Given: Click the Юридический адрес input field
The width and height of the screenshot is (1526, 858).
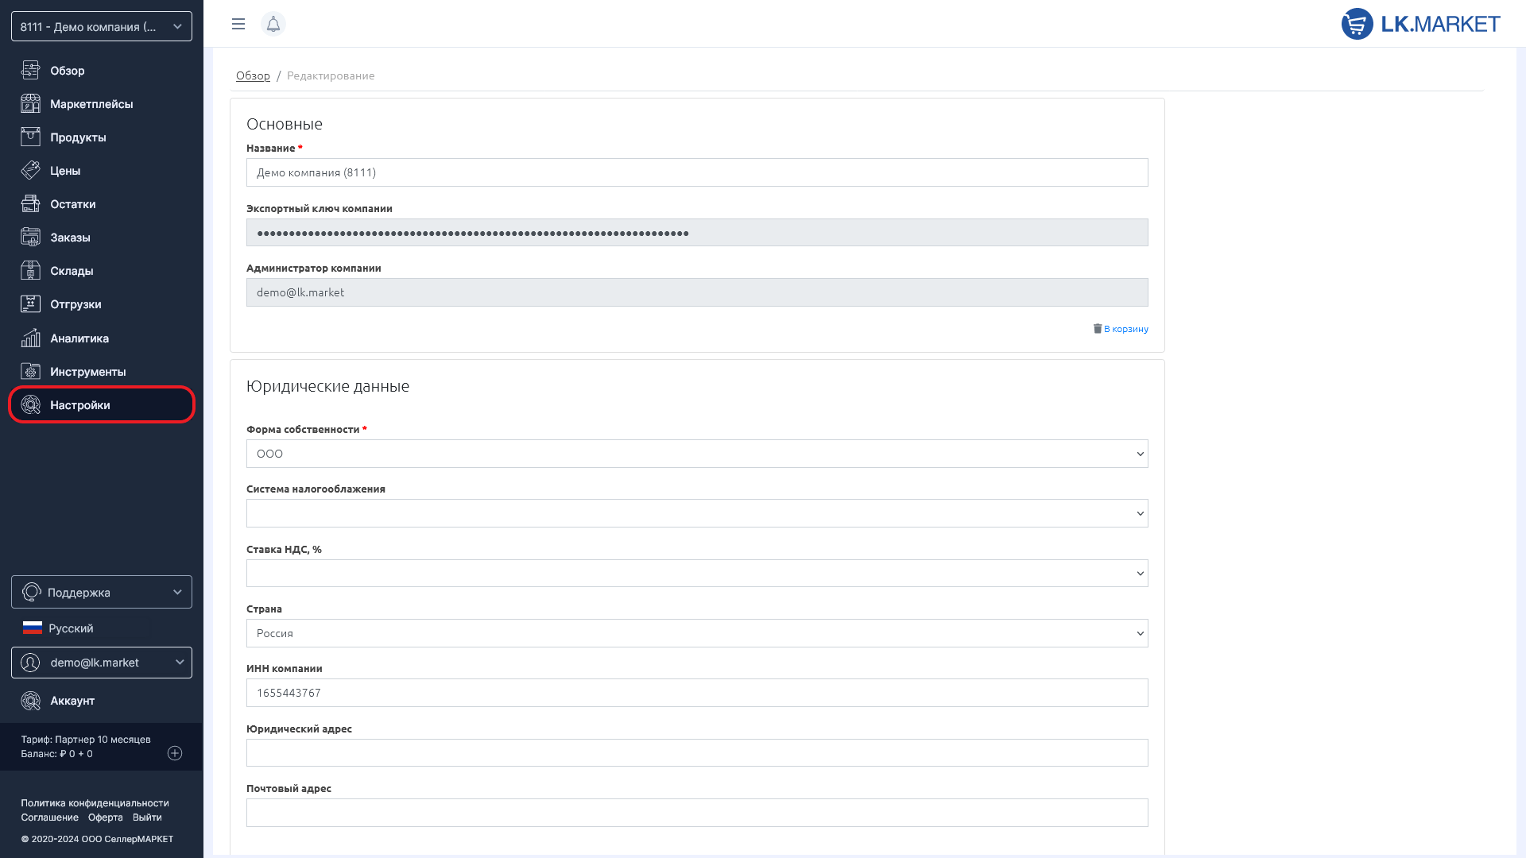Looking at the screenshot, I should (x=696, y=753).
